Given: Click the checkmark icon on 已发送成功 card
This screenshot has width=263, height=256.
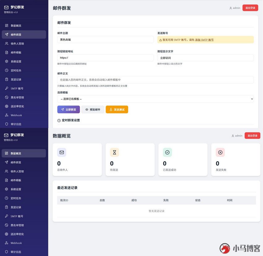Looking at the screenshot, I should pos(167,152).
